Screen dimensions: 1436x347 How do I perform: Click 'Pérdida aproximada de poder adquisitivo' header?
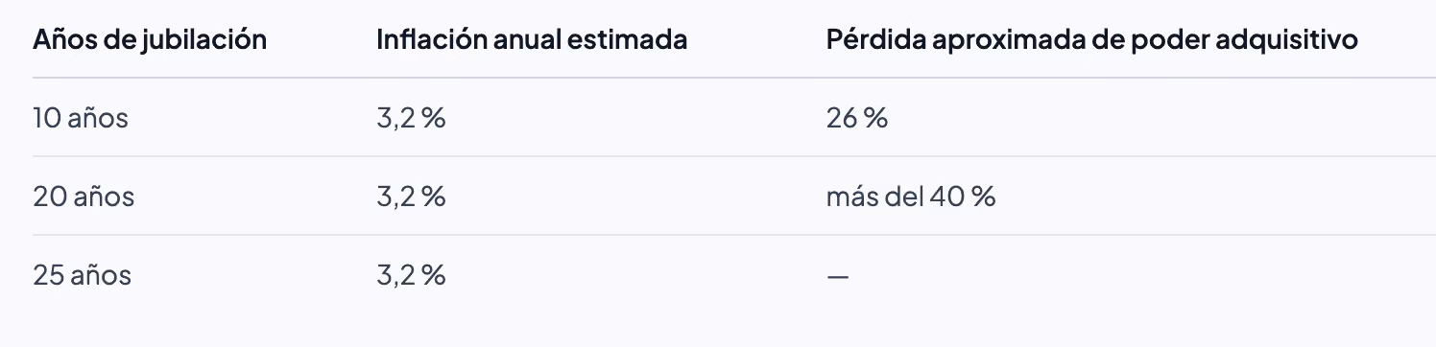click(x=1091, y=41)
